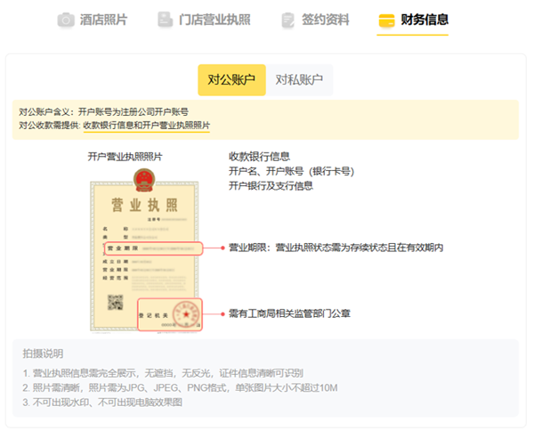The width and height of the screenshot is (534, 431).
Task: Click the camera icon beside 酒店照片
Action: pyautogui.click(x=66, y=20)
